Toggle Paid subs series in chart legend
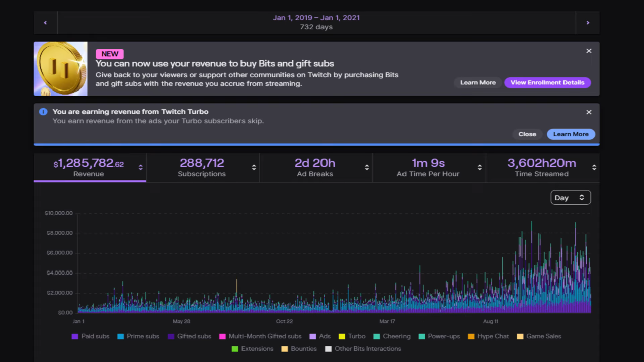Screen dimensions: 644x362 click(91, 336)
